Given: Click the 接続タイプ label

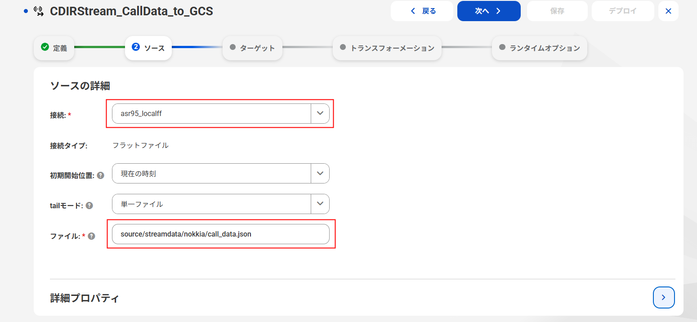Looking at the screenshot, I should (68, 146).
